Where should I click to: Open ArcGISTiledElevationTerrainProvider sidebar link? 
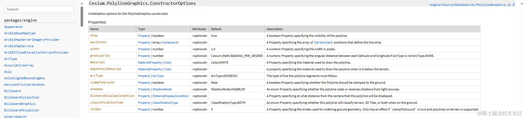click(36, 52)
